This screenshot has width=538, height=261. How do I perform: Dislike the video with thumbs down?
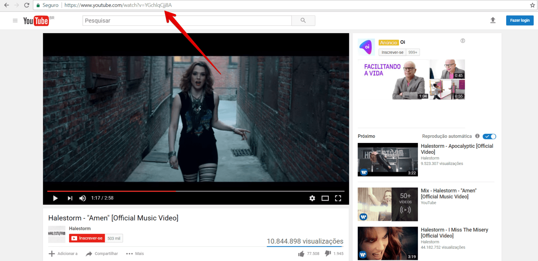[328, 253]
